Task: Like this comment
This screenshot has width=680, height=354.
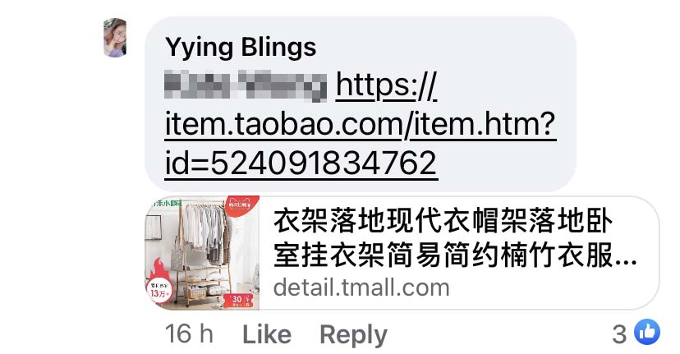Action: [x=267, y=334]
